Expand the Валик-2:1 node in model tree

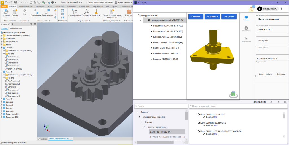(x=1, y=99)
